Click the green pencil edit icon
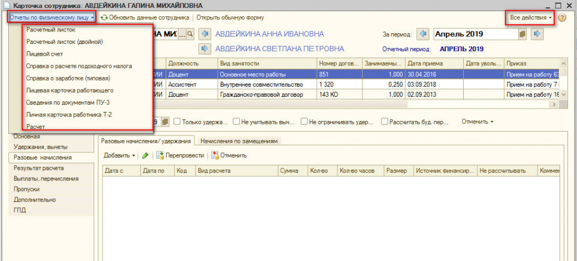Viewport: 577px width, 261px height. 145,155
